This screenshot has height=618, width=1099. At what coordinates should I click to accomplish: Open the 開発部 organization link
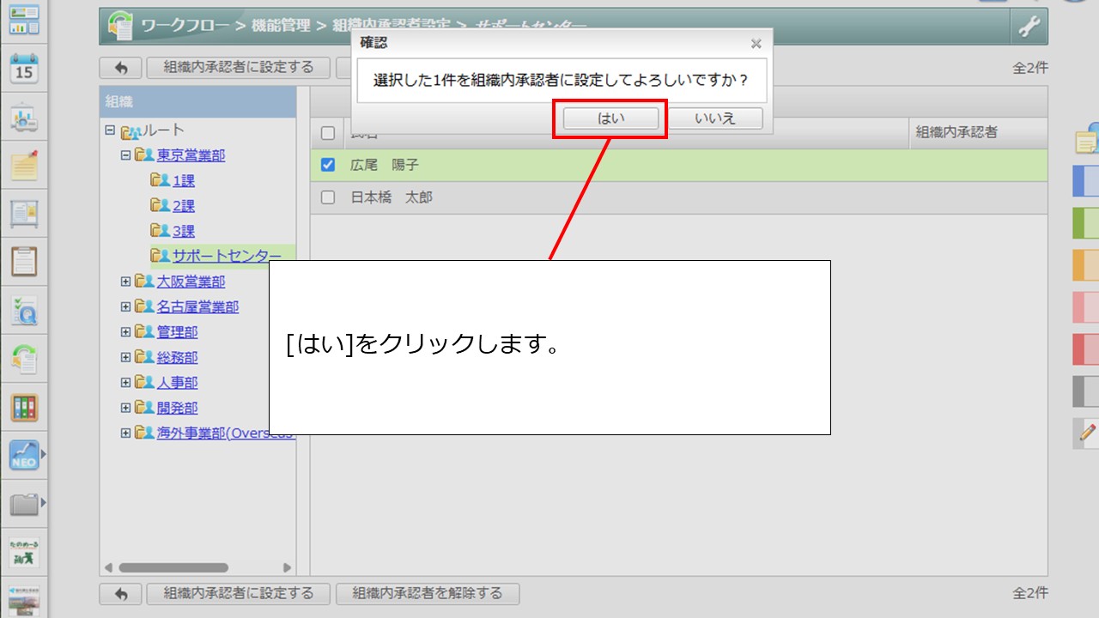click(x=178, y=408)
